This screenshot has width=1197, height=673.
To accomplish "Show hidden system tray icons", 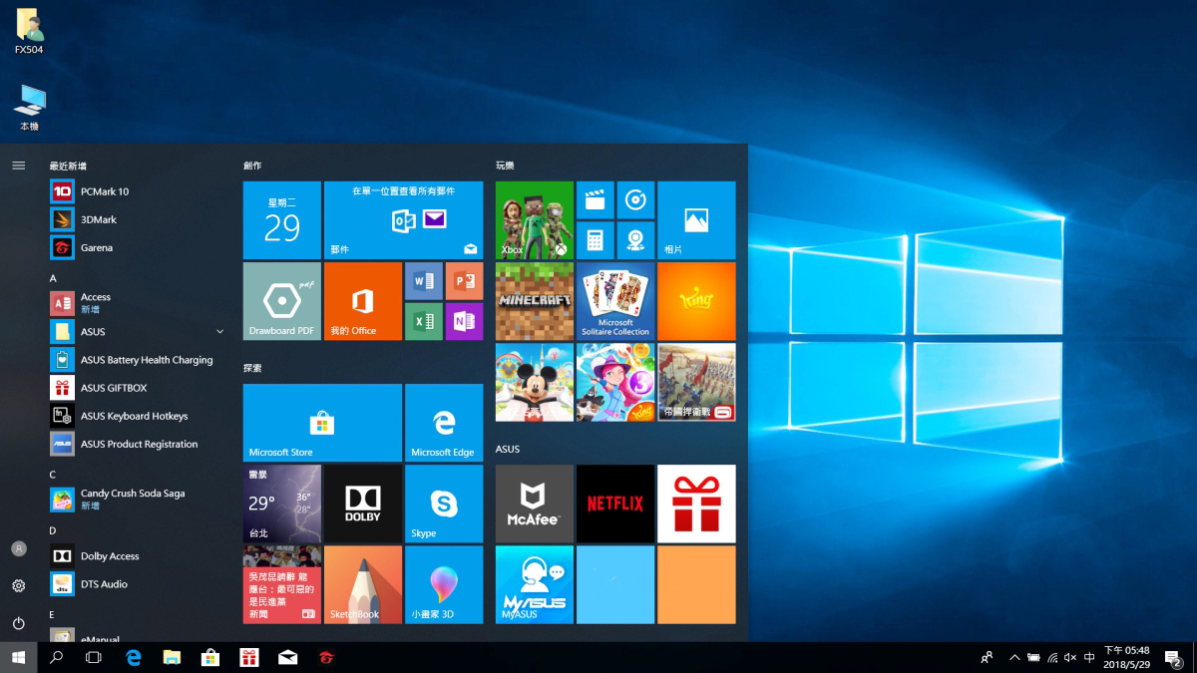I will (1014, 658).
